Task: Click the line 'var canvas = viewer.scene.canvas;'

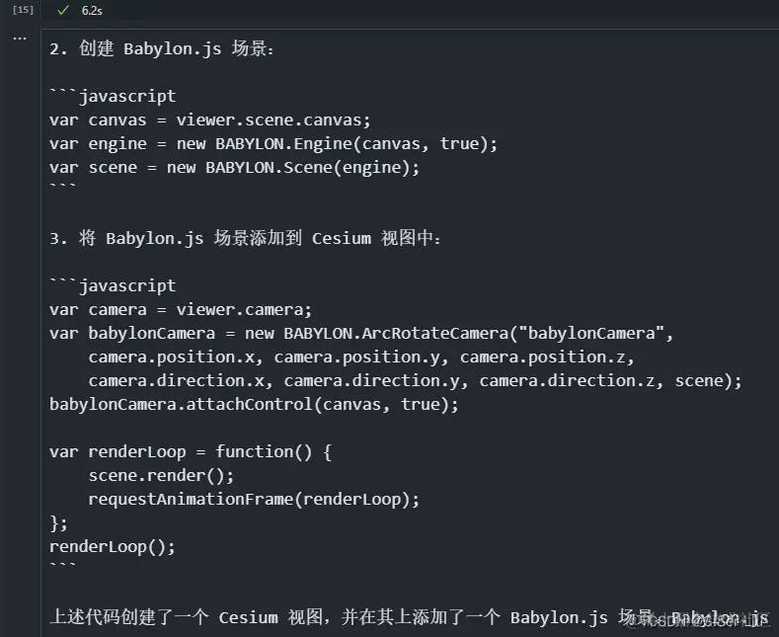Action: click(210, 120)
